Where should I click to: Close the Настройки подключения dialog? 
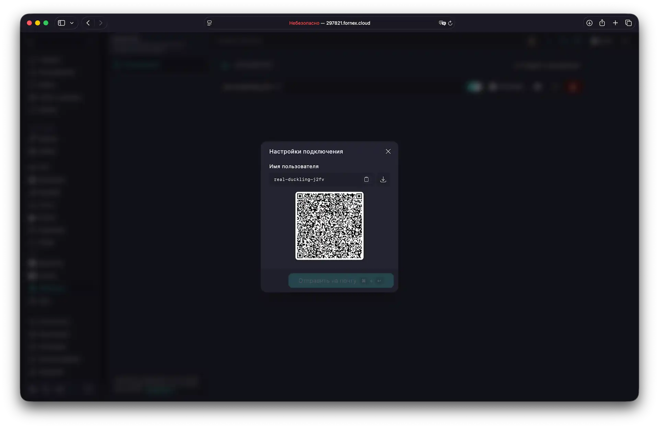tap(388, 151)
